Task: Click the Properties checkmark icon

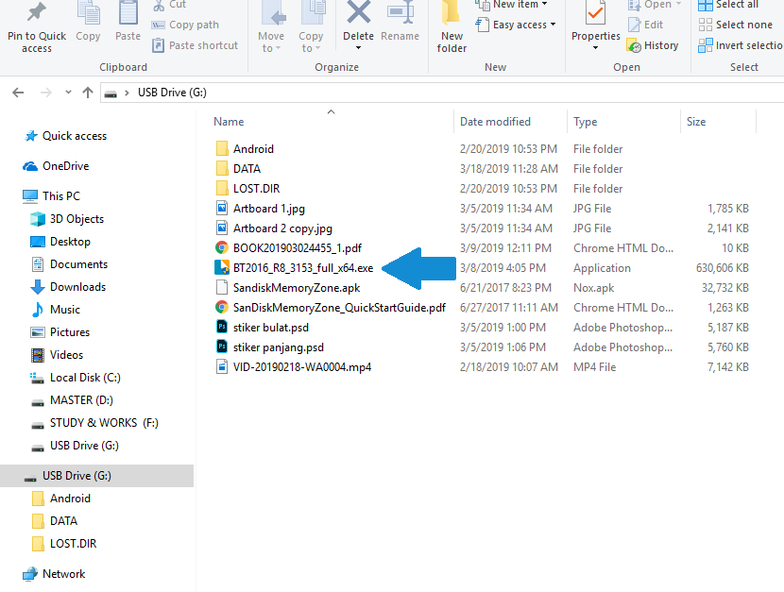Action: point(595,13)
